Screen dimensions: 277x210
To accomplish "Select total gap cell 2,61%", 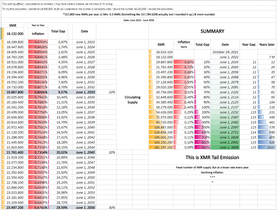I will (58, 52).
